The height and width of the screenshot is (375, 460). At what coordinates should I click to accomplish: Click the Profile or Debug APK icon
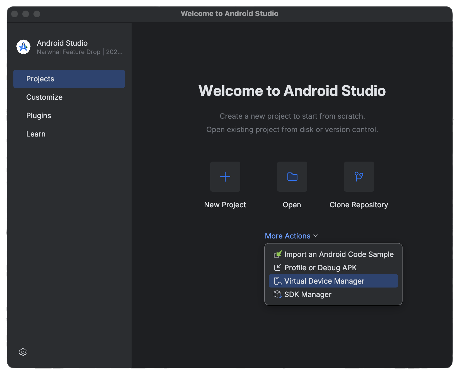[277, 267]
